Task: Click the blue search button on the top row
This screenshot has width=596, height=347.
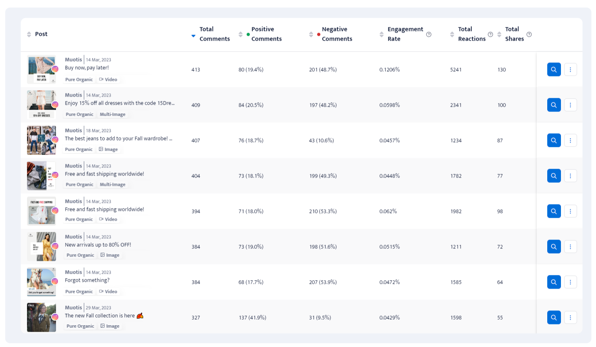Action: click(554, 69)
